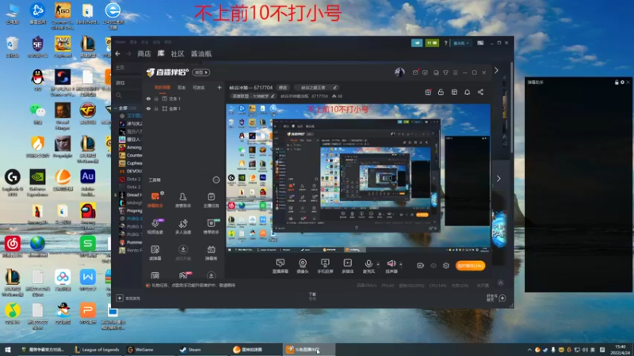Image resolution: width=634 pixels, height=356 pixels.
Task: Select the first orange scene tab
Action: pos(162,88)
